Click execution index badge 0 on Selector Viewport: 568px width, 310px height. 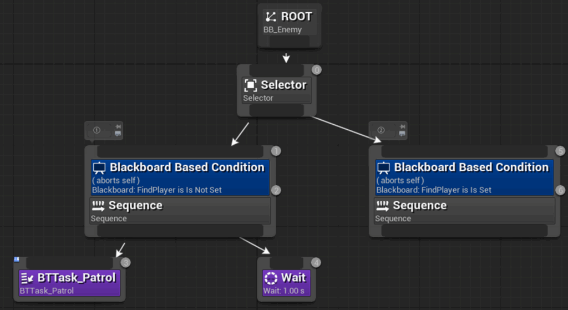[316, 70]
